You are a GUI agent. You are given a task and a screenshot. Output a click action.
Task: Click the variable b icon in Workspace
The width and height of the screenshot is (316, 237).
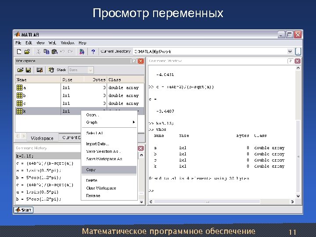(20, 95)
